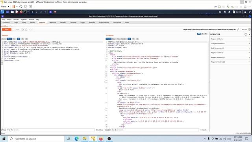Screen dimensions: 252x142
Task: Open the Logger tab
Action: pyautogui.click(x=83, y=22)
